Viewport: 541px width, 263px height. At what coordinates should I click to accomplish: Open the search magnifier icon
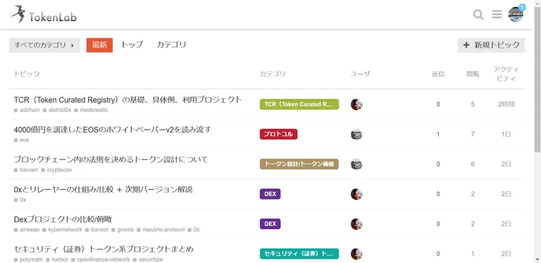pyautogui.click(x=478, y=15)
